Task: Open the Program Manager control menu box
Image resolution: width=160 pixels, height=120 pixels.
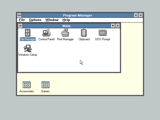Action: (19, 15)
